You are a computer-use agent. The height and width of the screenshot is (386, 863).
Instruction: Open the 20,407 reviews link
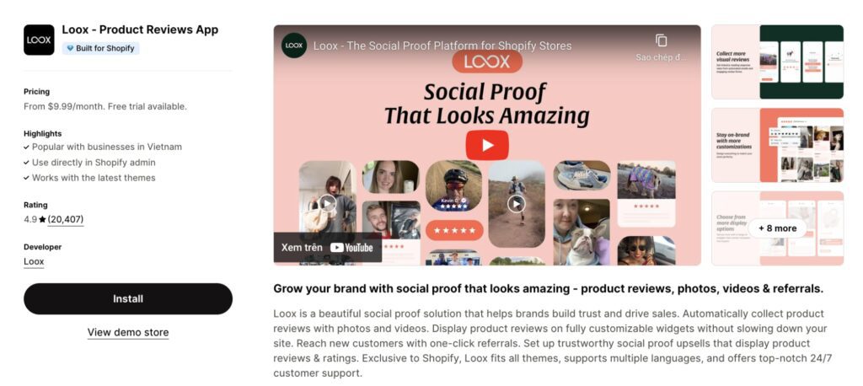click(66, 220)
